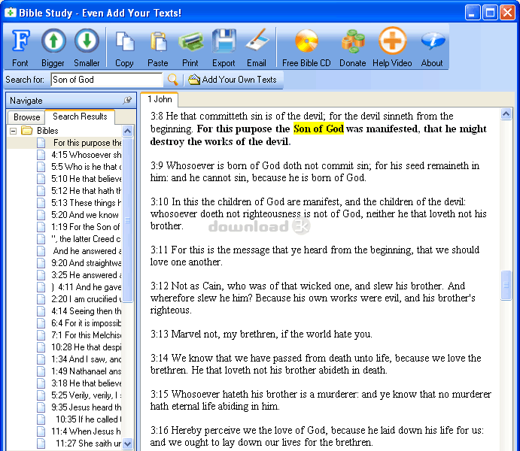This screenshot has width=520, height=451.
Task: Click Add Your Own Texts
Action: (x=233, y=80)
